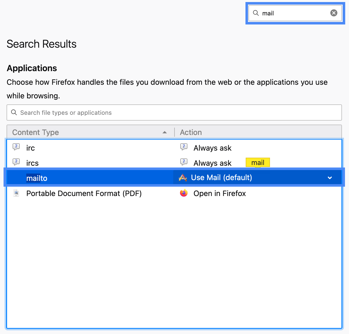Click the PDF document icon

click(x=16, y=193)
